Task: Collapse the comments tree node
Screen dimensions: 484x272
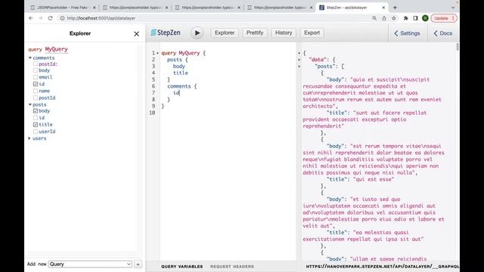Action: pos(30,57)
